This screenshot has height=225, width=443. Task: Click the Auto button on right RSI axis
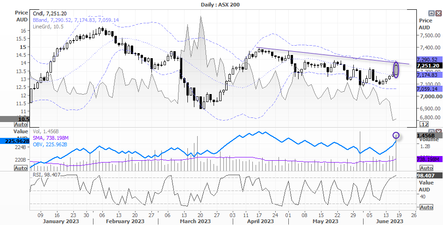tap(426, 207)
